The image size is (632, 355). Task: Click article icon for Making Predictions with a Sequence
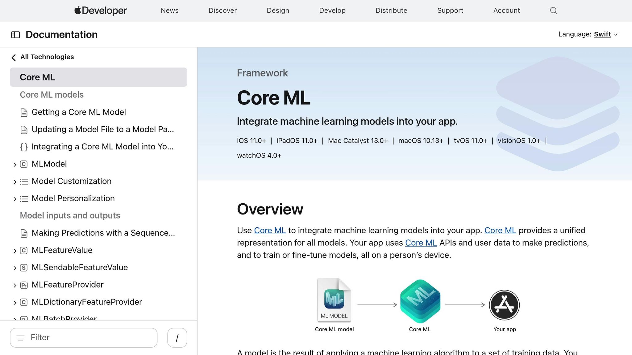point(24,233)
